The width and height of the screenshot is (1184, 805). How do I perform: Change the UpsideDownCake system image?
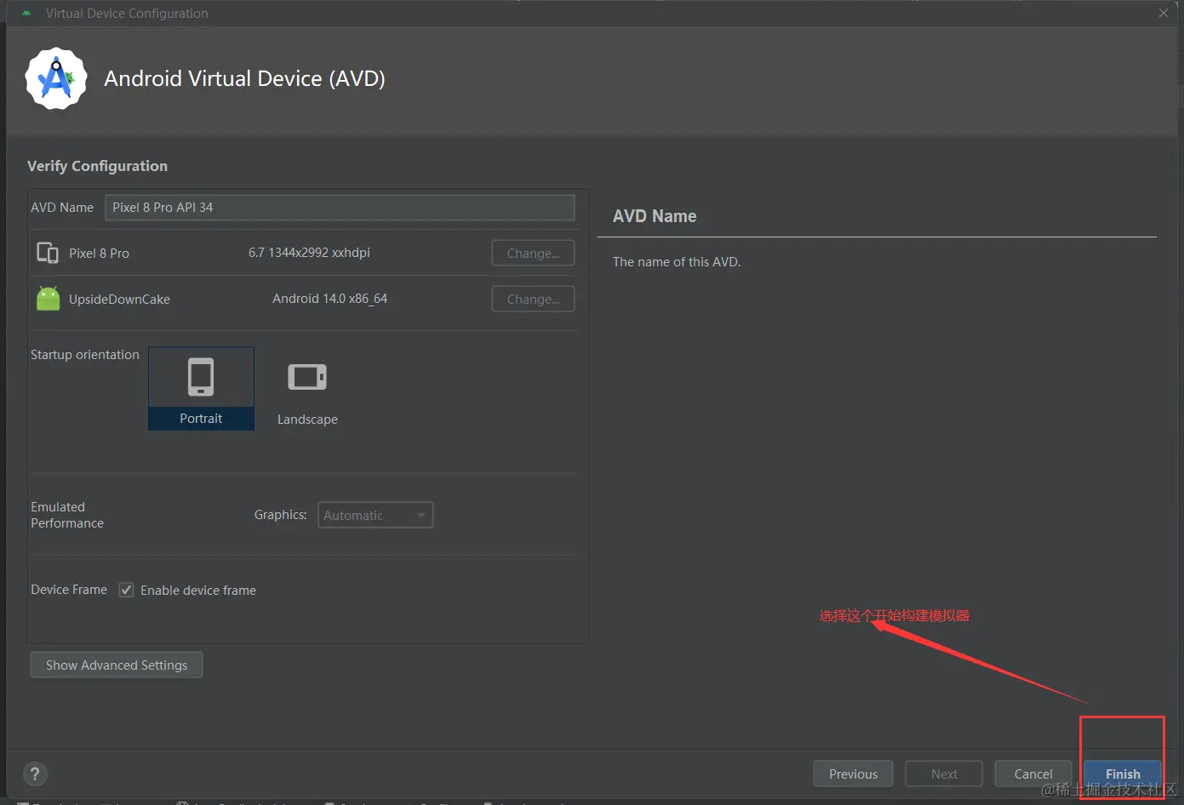coord(533,299)
